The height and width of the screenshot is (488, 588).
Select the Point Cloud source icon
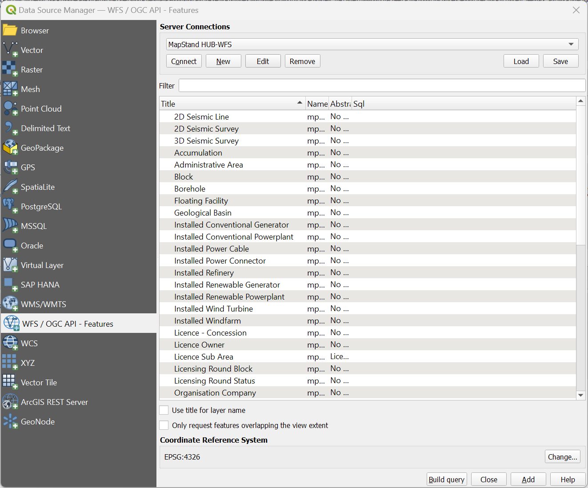click(10, 109)
